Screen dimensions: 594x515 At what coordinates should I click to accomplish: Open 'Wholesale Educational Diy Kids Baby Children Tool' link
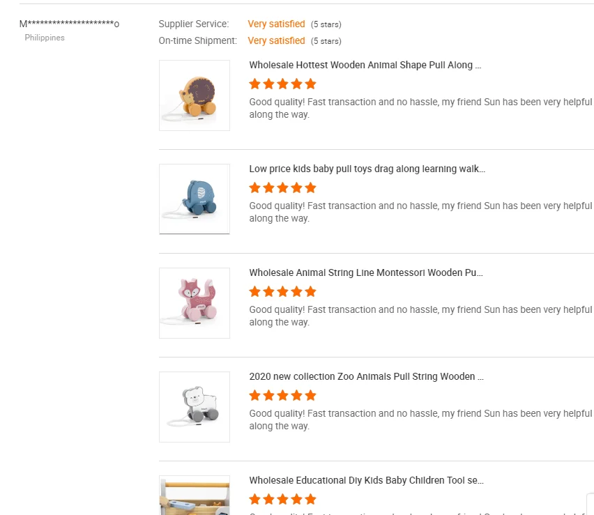[366, 481]
